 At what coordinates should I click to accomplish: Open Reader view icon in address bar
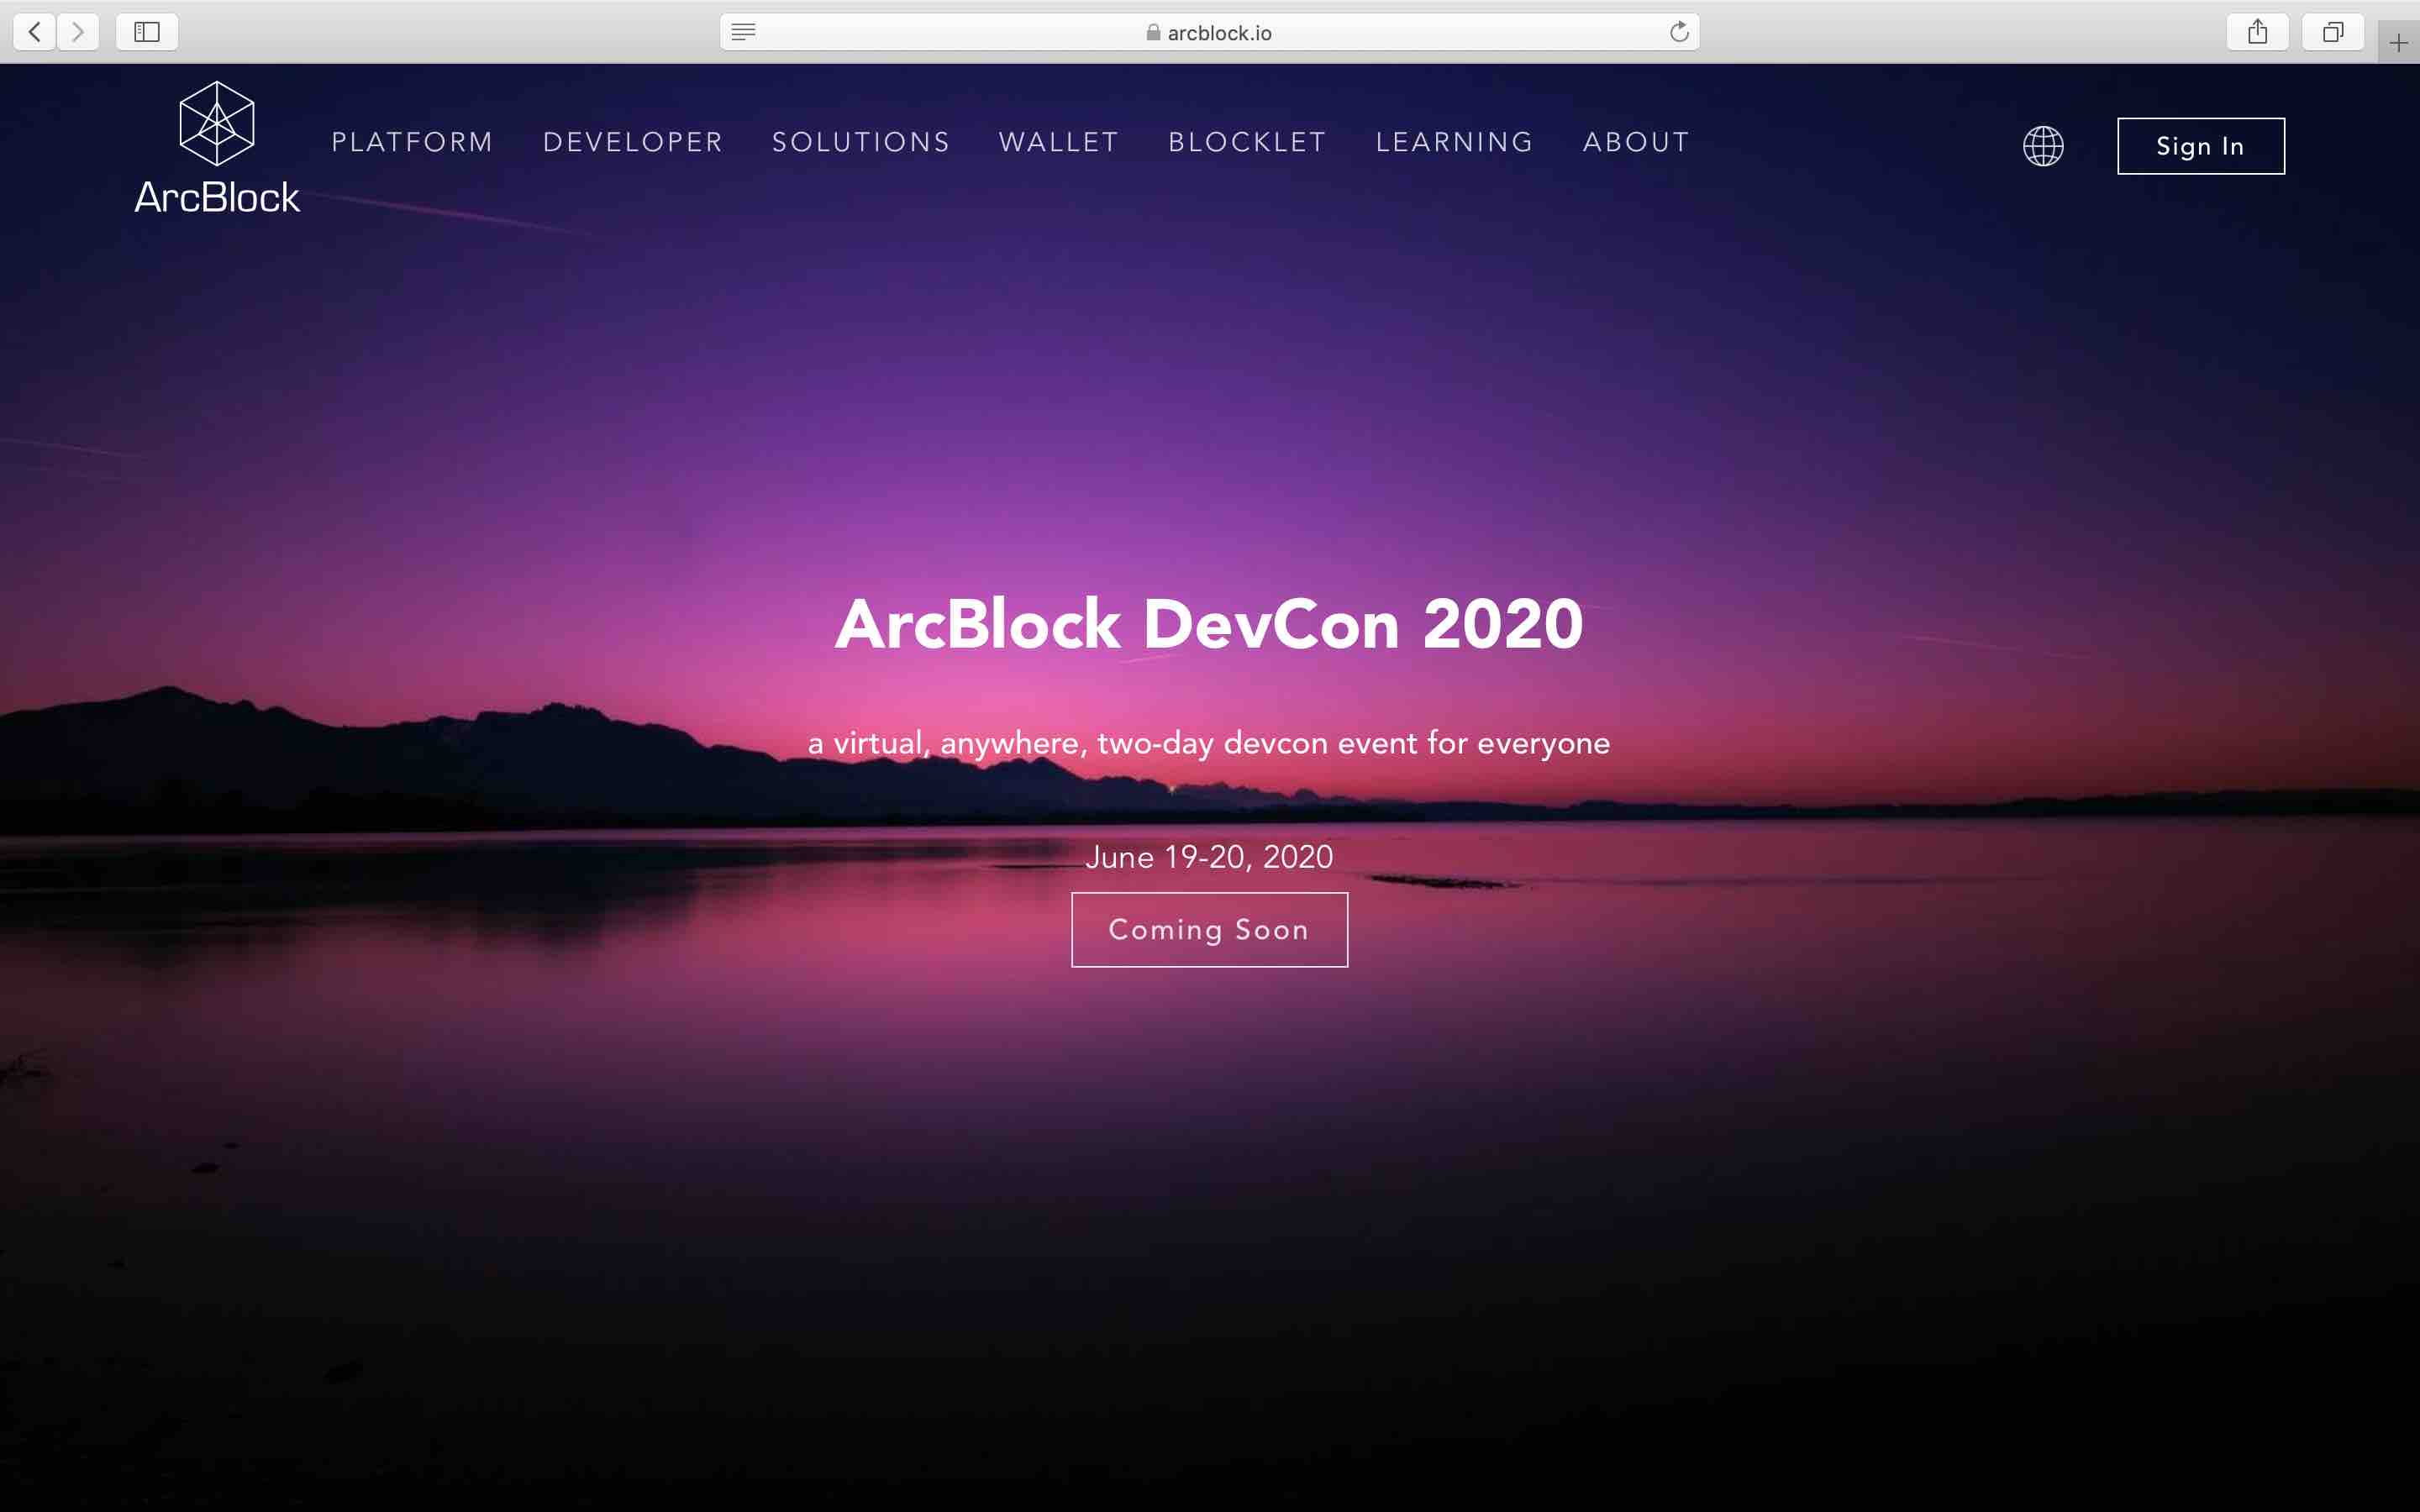click(743, 32)
